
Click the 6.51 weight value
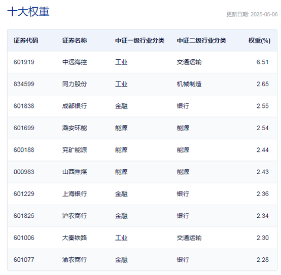click(262, 62)
